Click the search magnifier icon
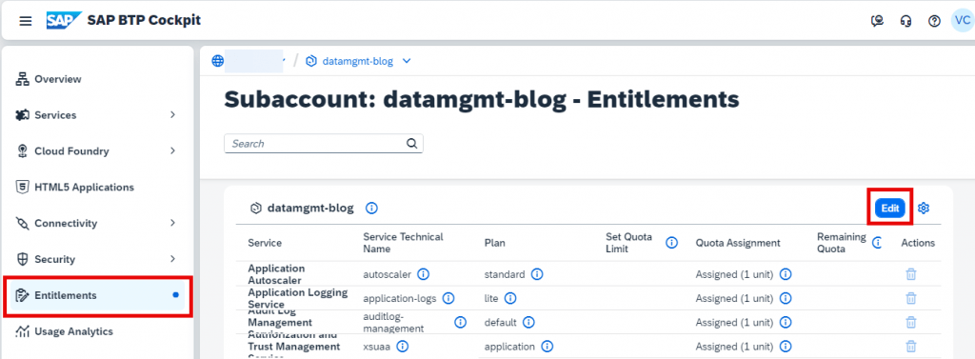Viewport: 975px width, 359px height. click(411, 144)
